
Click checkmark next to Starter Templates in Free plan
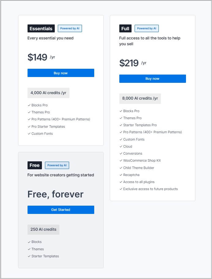pyautogui.click(x=29, y=256)
